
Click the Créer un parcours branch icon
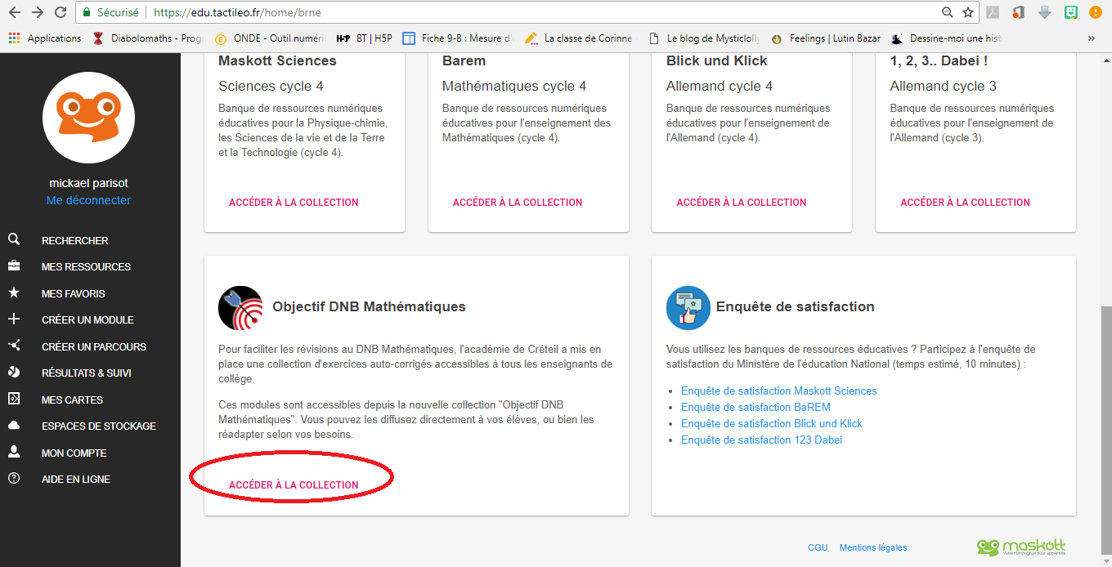point(14,346)
